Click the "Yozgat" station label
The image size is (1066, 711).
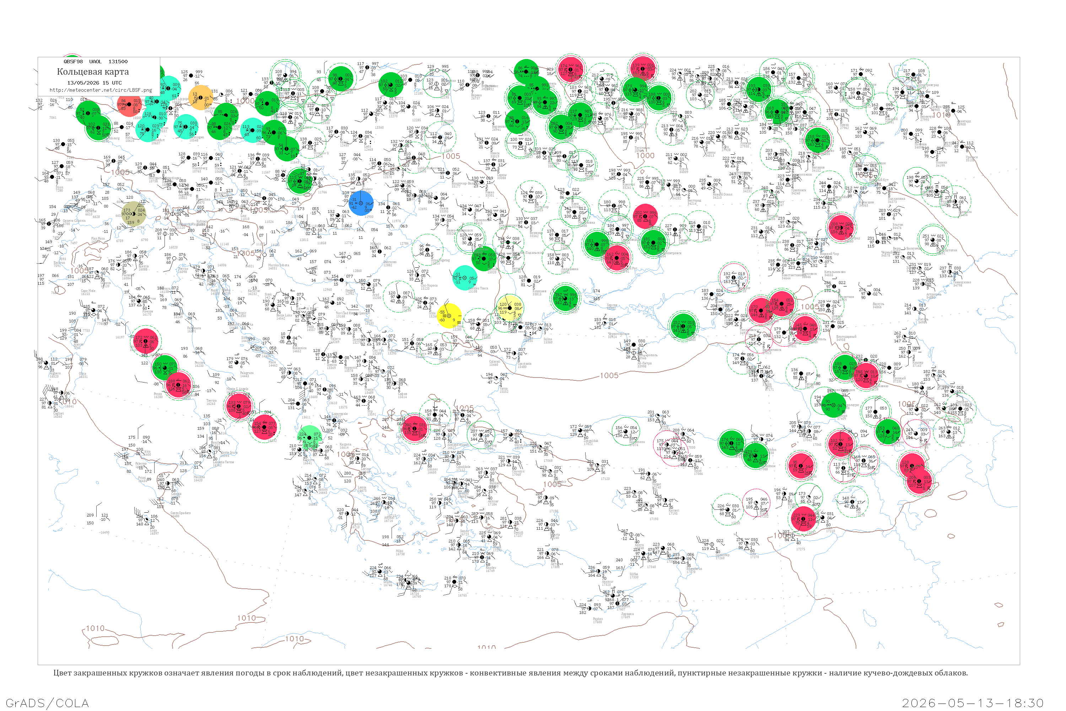656,484
